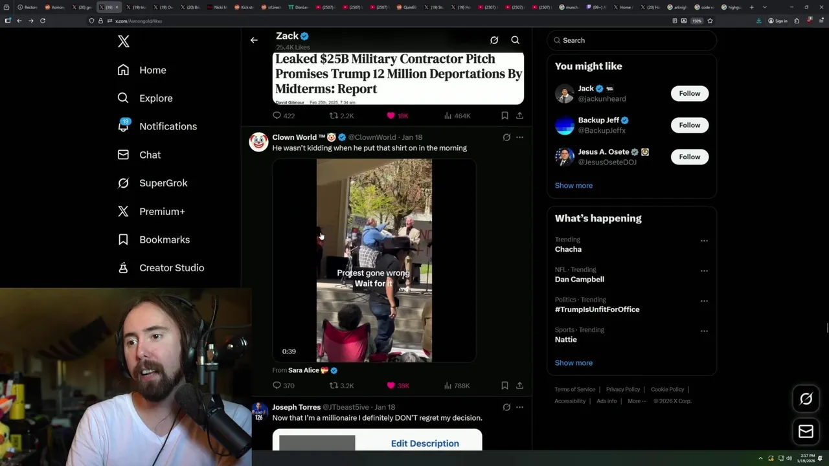Share the deportations article post

click(x=519, y=116)
